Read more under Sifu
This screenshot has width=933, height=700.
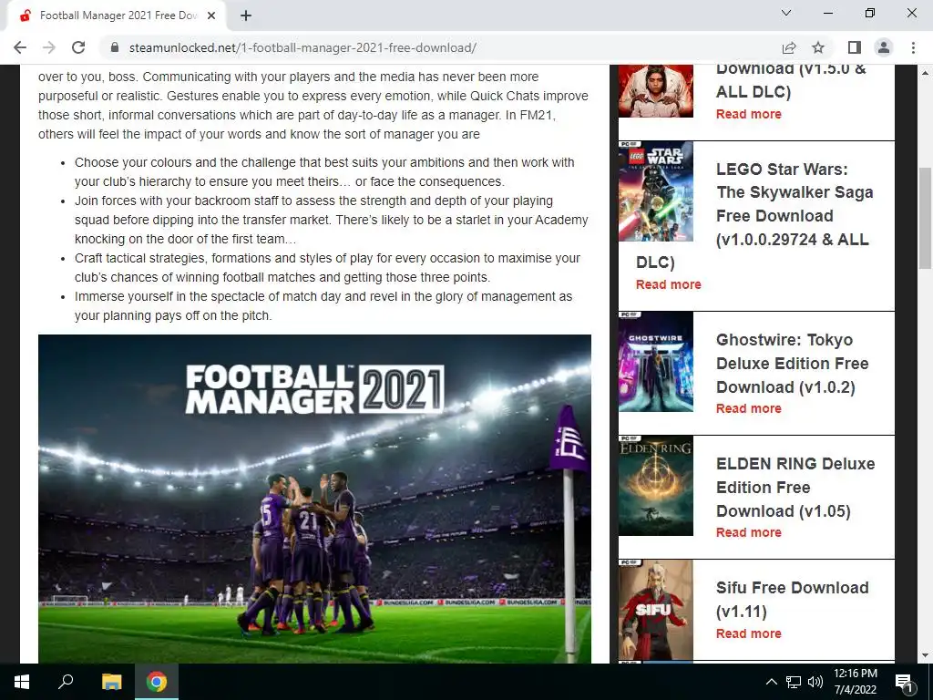(x=749, y=633)
